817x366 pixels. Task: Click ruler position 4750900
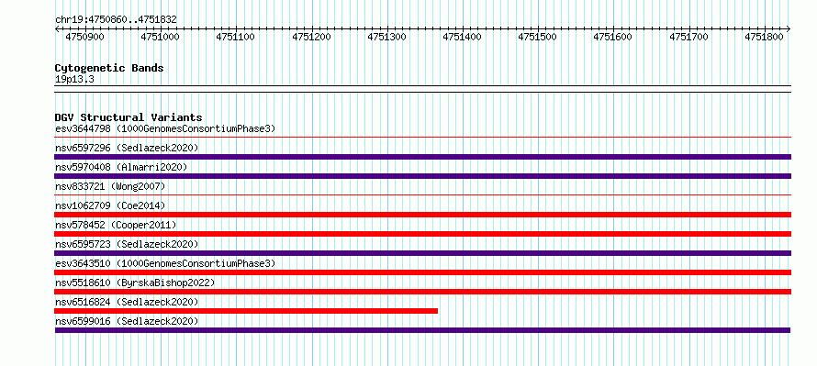(84, 37)
